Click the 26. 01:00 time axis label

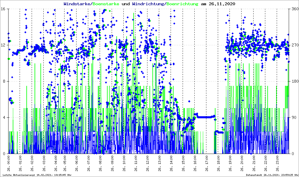tap(20, 163)
